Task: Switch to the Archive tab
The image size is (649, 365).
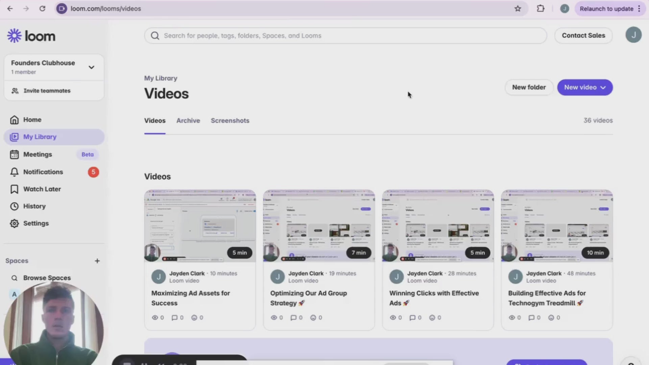Action: click(x=188, y=121)
